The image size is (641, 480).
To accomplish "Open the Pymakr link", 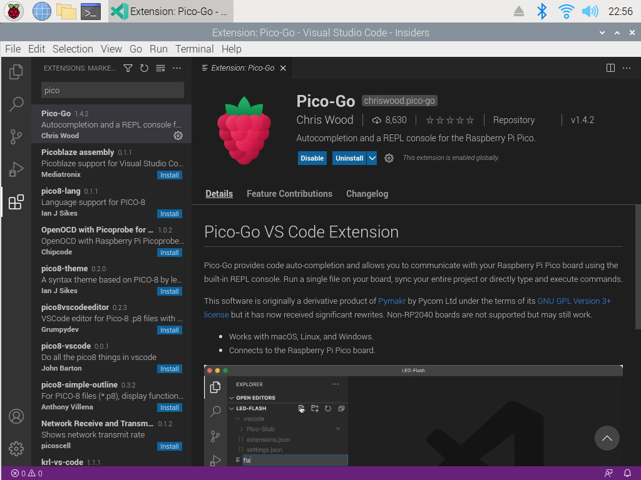I will [x=392, y=301].
